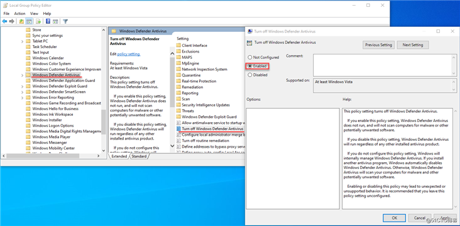The width and height of the screenshot is (460, 226).
Task: Click the Back arrow toolbar icon
Action: (x=4, y=21)
